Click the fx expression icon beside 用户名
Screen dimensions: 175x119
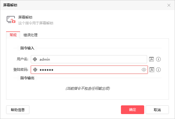(151, 59)
